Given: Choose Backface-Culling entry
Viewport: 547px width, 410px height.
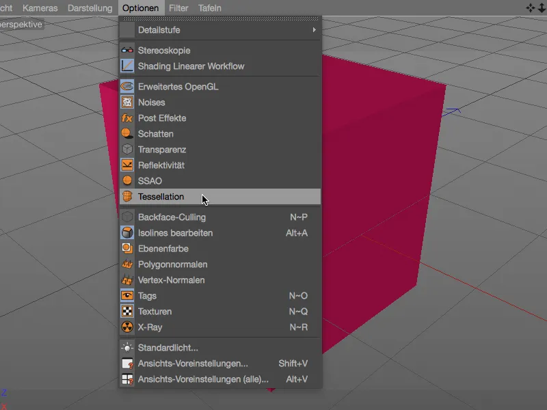Looking at the screenshot, I should (219, 217).
